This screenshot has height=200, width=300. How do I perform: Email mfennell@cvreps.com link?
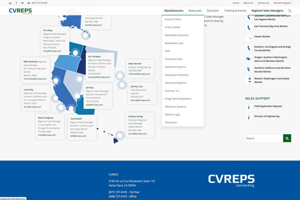[x=139, y=74]
